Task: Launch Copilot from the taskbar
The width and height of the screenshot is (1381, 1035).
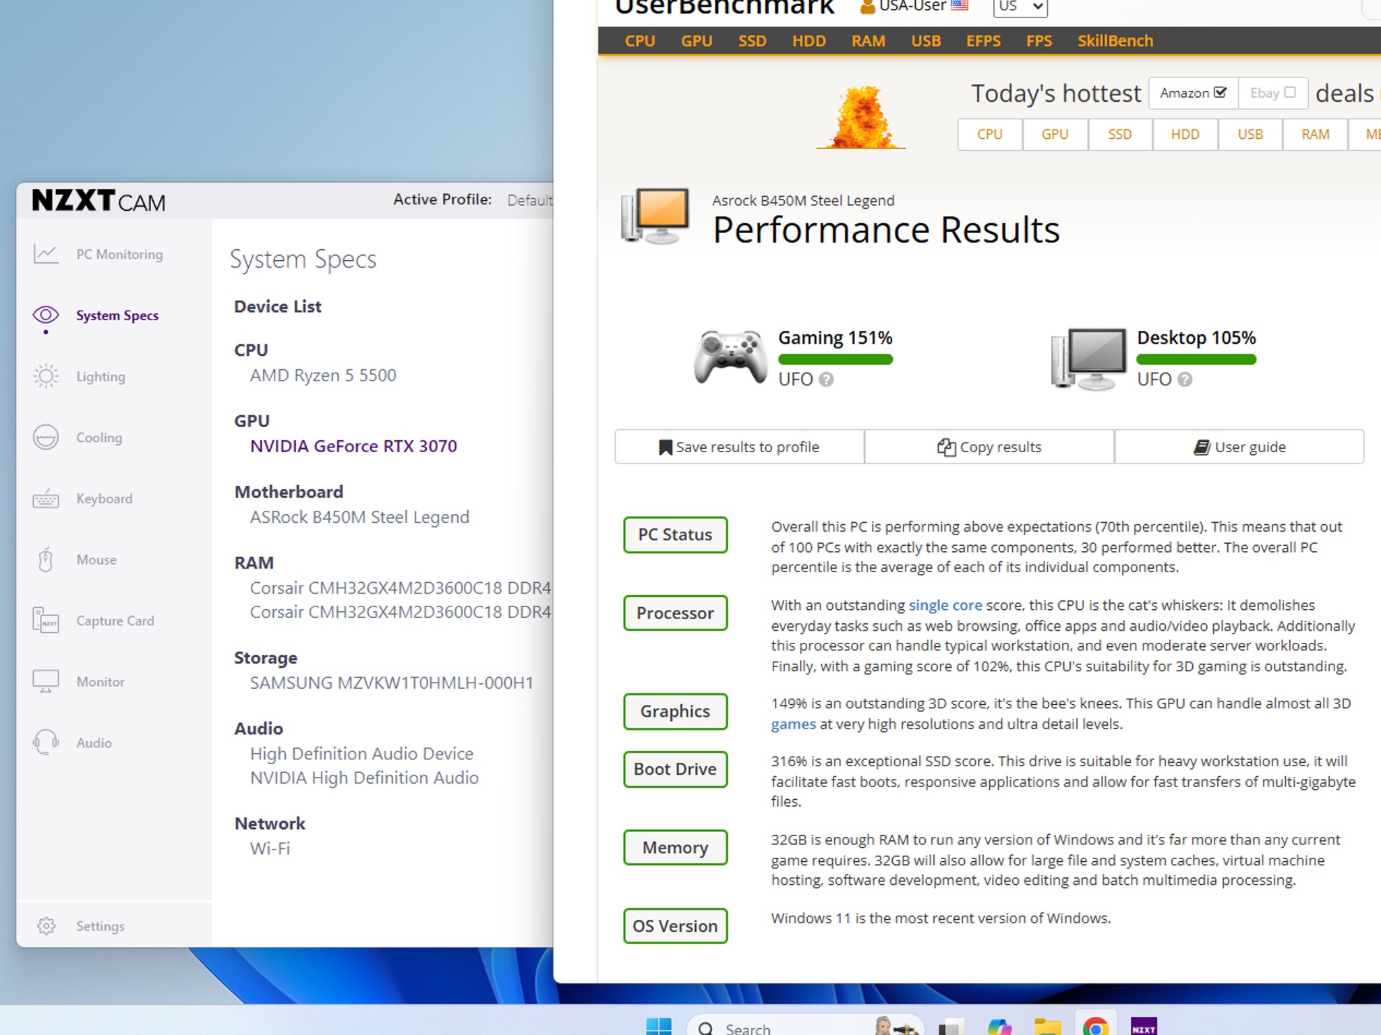Action: 999,1027
